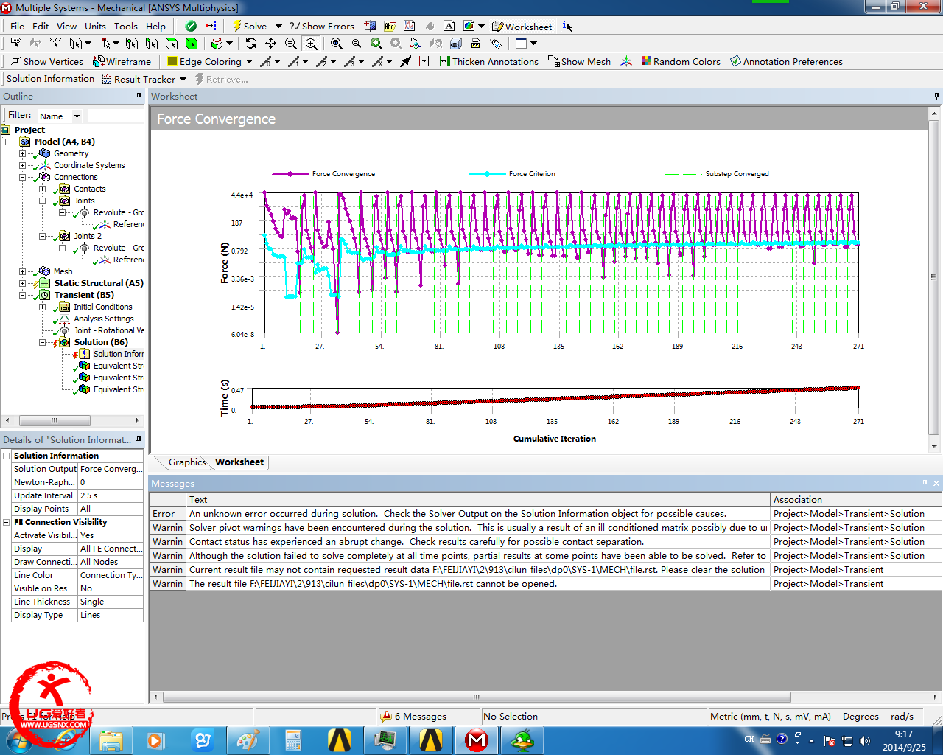Click the Worksheet vertical scrollbar
The width and height of the screenshot is (943, 755).
point(934,278)
